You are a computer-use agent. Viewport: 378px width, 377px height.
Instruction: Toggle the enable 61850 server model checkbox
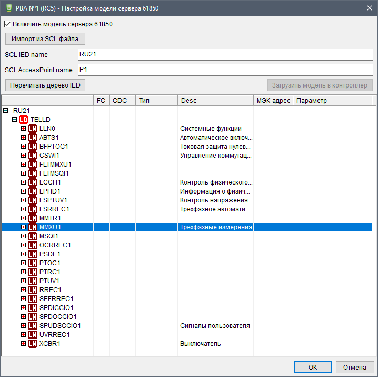point(7,24)
